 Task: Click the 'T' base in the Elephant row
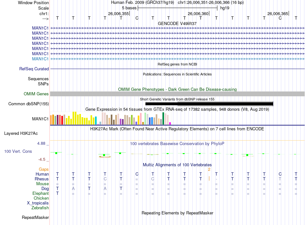tap(57, 193)
